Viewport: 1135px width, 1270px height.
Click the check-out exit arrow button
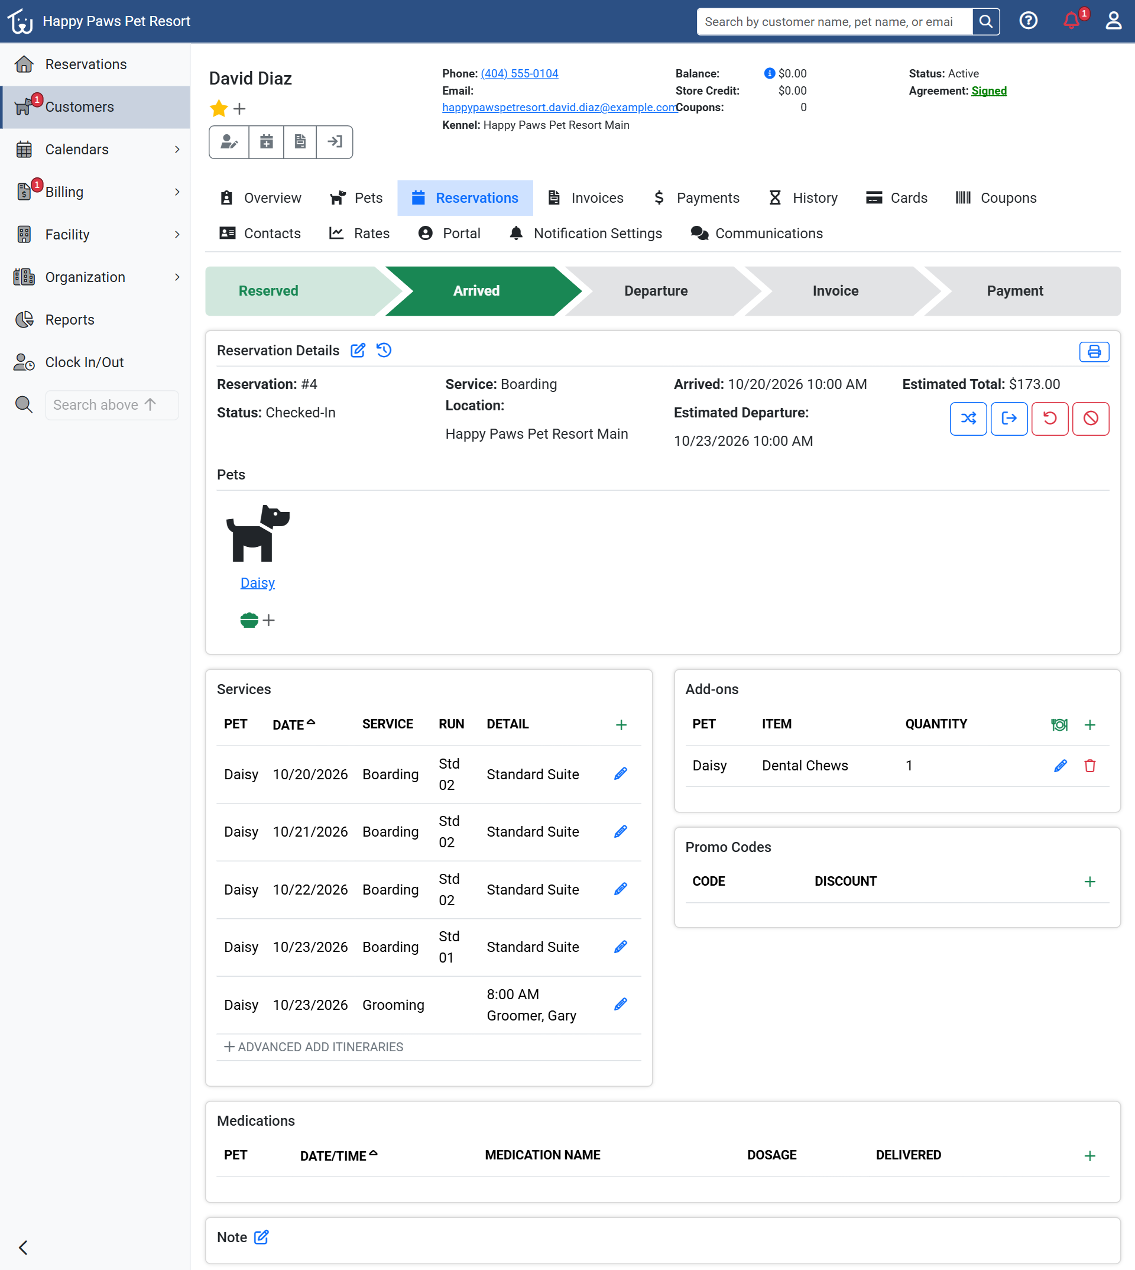(x=1009, y=419)
